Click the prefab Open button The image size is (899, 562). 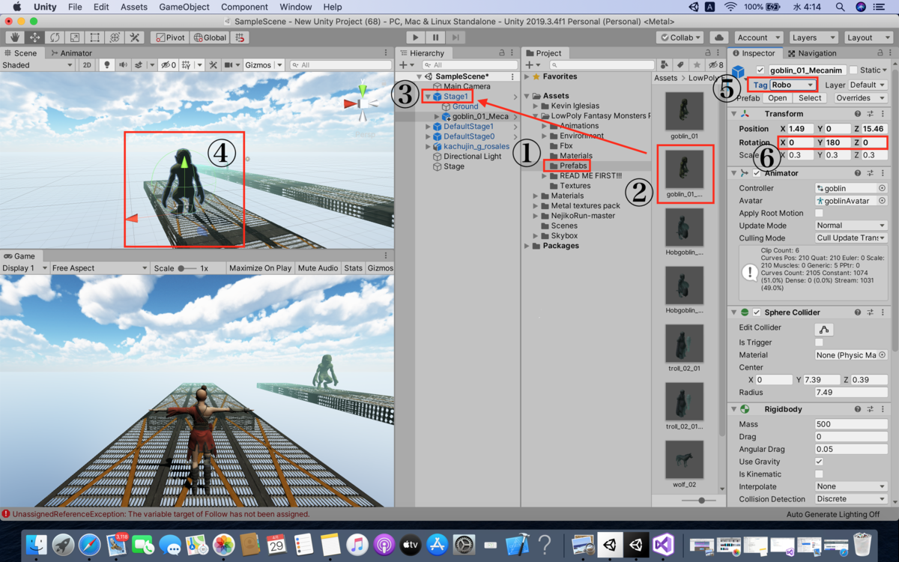click(x=777, y=98)
